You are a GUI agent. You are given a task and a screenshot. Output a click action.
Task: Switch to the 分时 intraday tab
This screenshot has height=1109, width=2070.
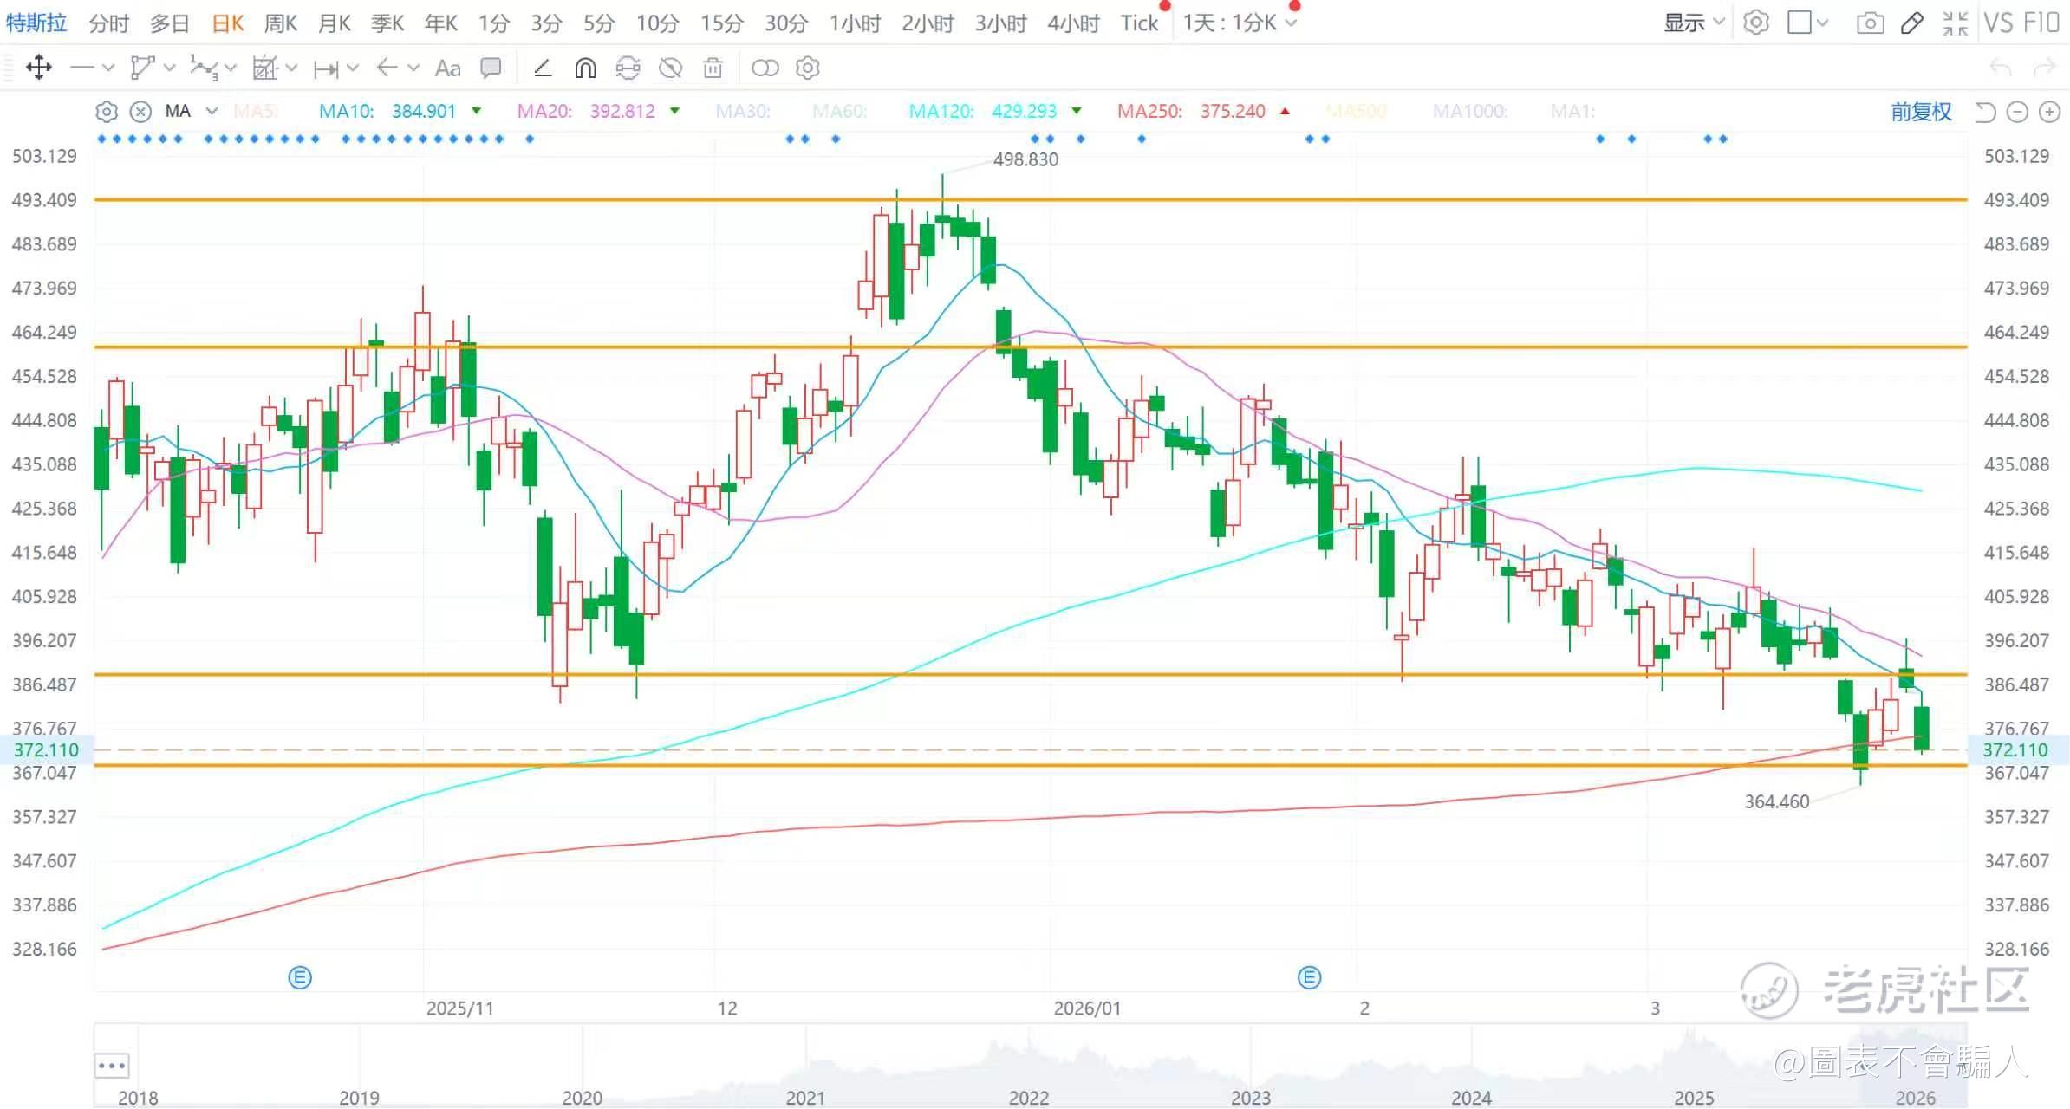coord(108,23)
